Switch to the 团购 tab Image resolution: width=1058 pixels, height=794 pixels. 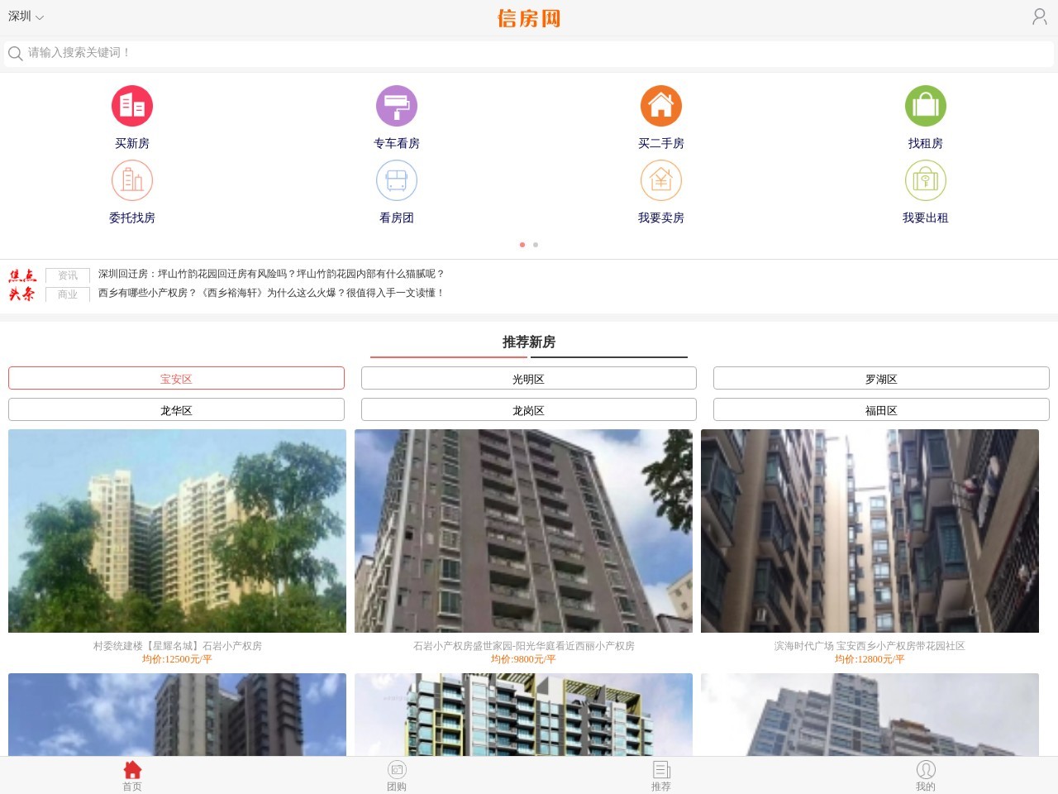pyautogui.click(x=397, y=776)
